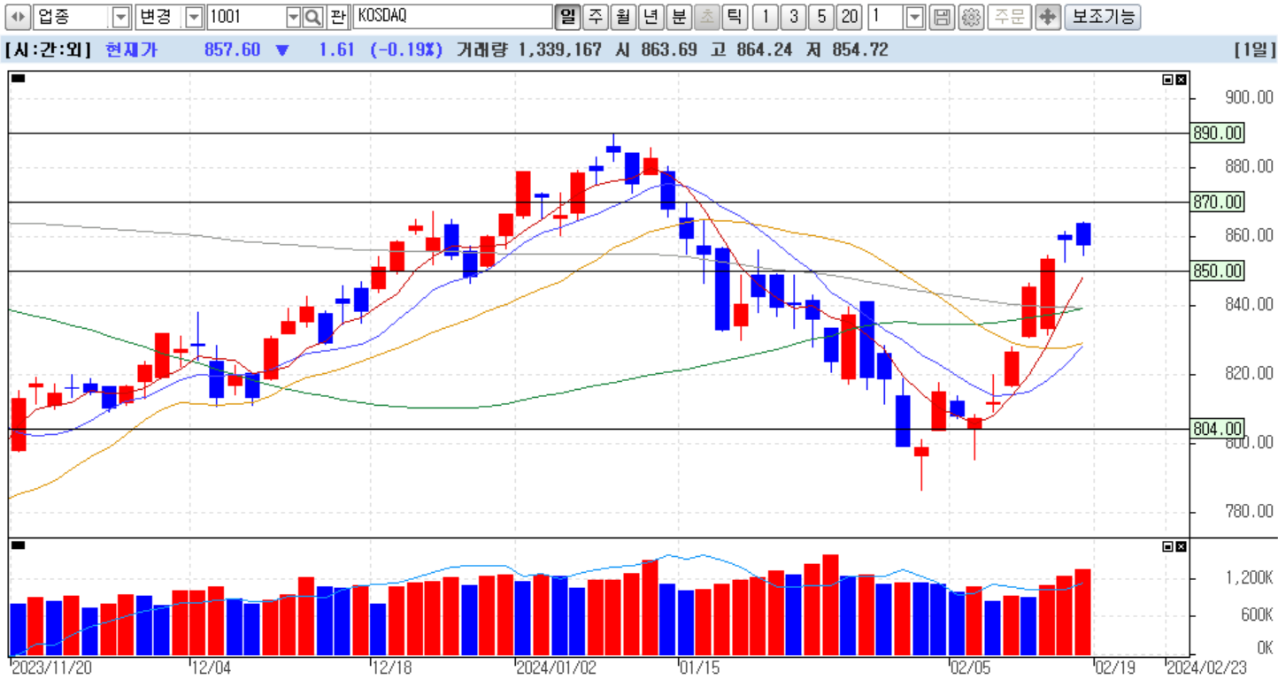Click the 870.00 horizontal line label
Image resolution: width=1278 pixels, height=679 pixels.
[x=1217, y=202]
